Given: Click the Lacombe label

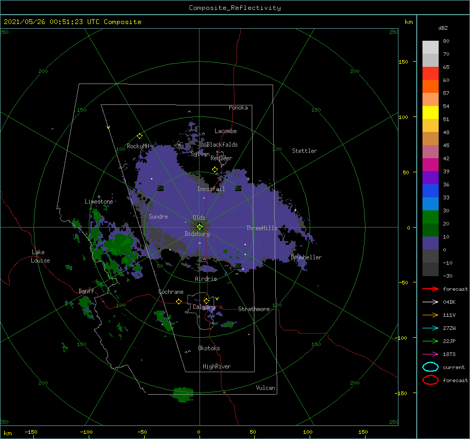Looking at the screenshot, I should click(226, 131).
